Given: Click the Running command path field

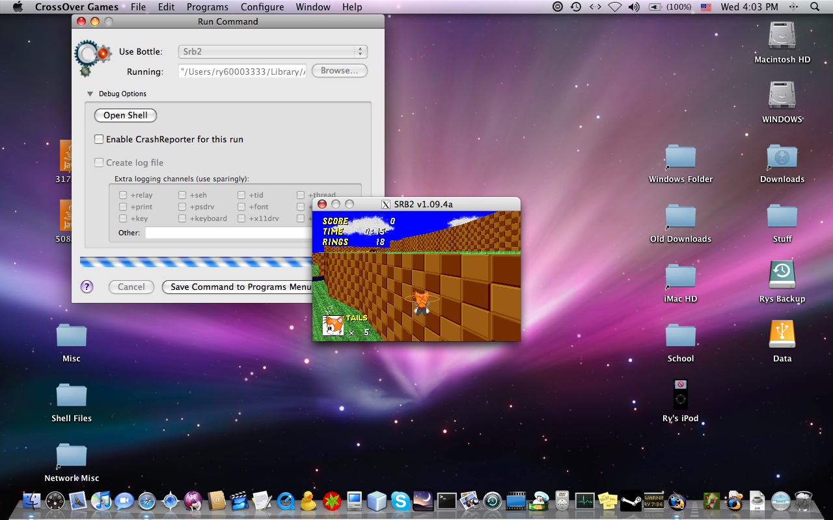Looking at the screenshot, I should tap(243, 71).
